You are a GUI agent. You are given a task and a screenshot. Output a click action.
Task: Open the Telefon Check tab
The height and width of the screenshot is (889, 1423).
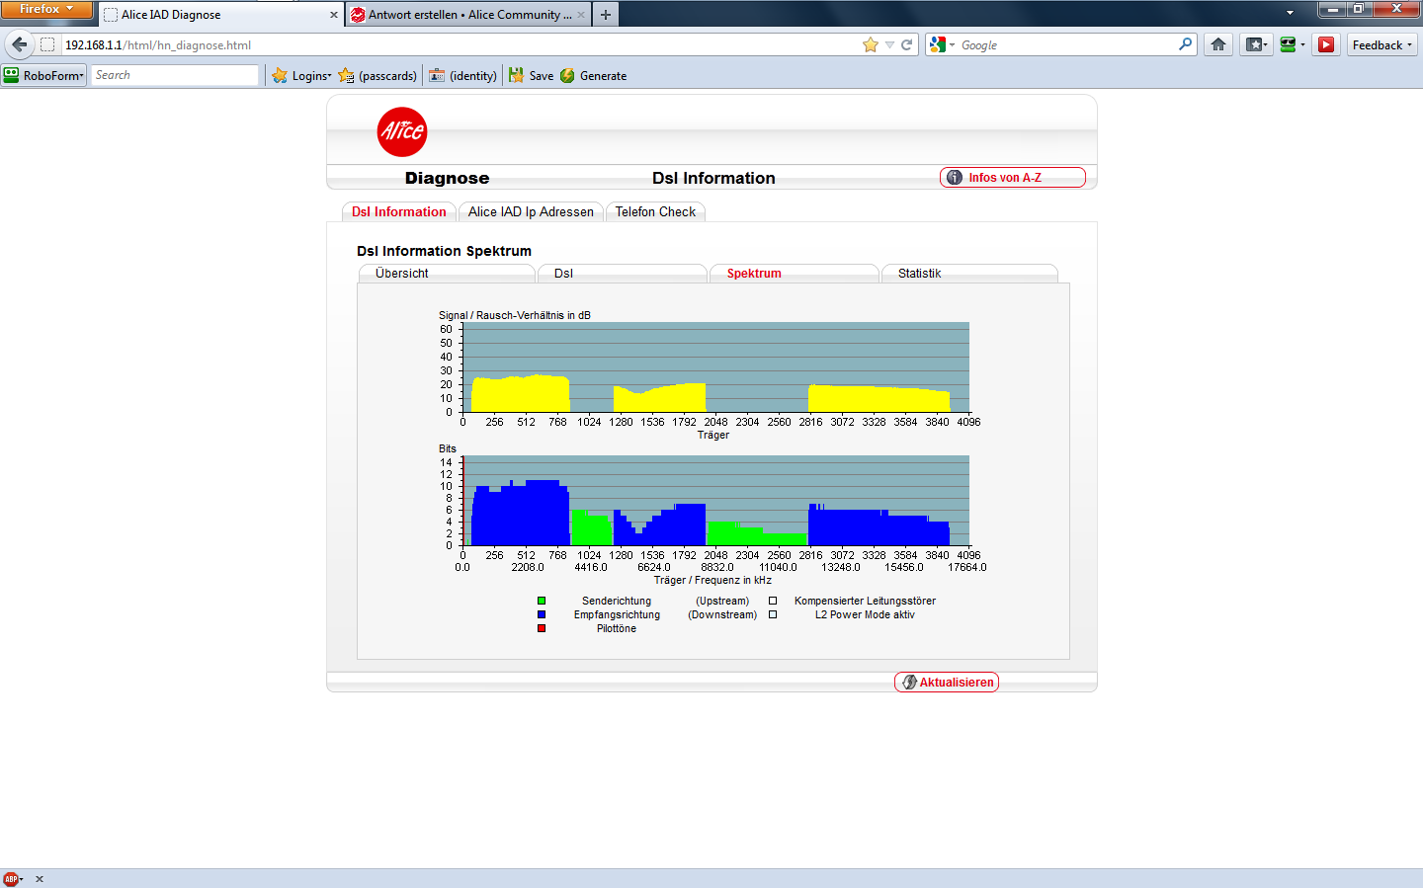(655, 212)
